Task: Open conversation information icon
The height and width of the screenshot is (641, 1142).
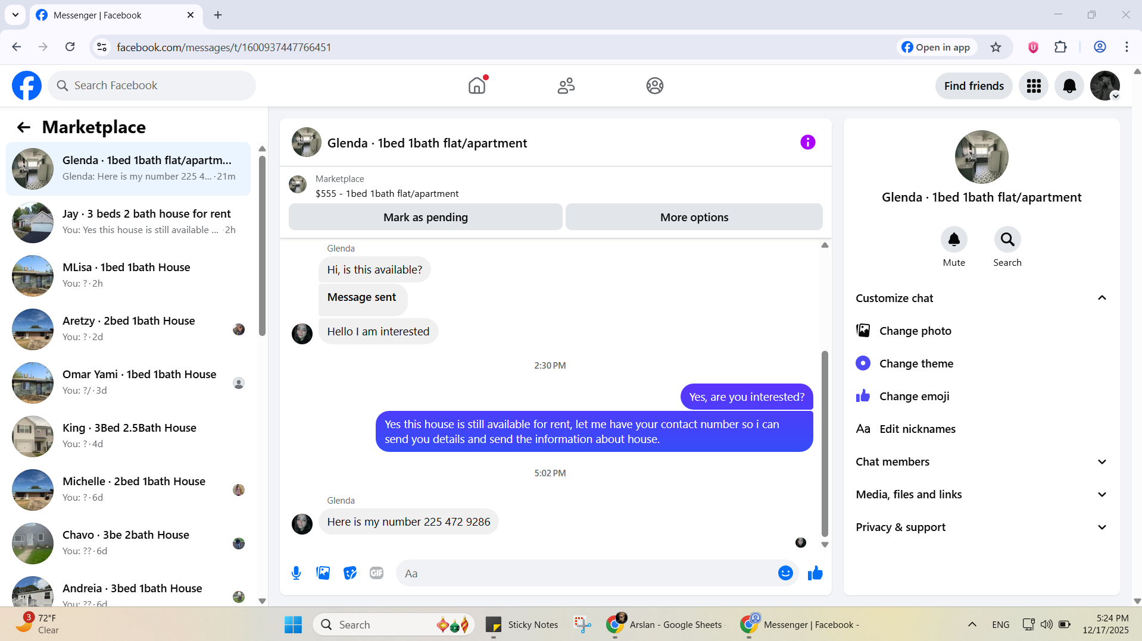Action: tap(807, 142)
